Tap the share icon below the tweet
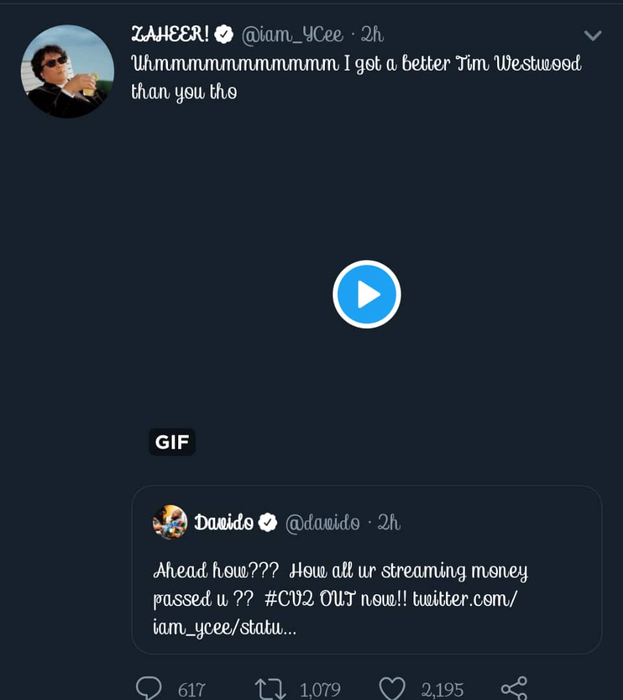The image size is (623, 700). coord(514,688)
